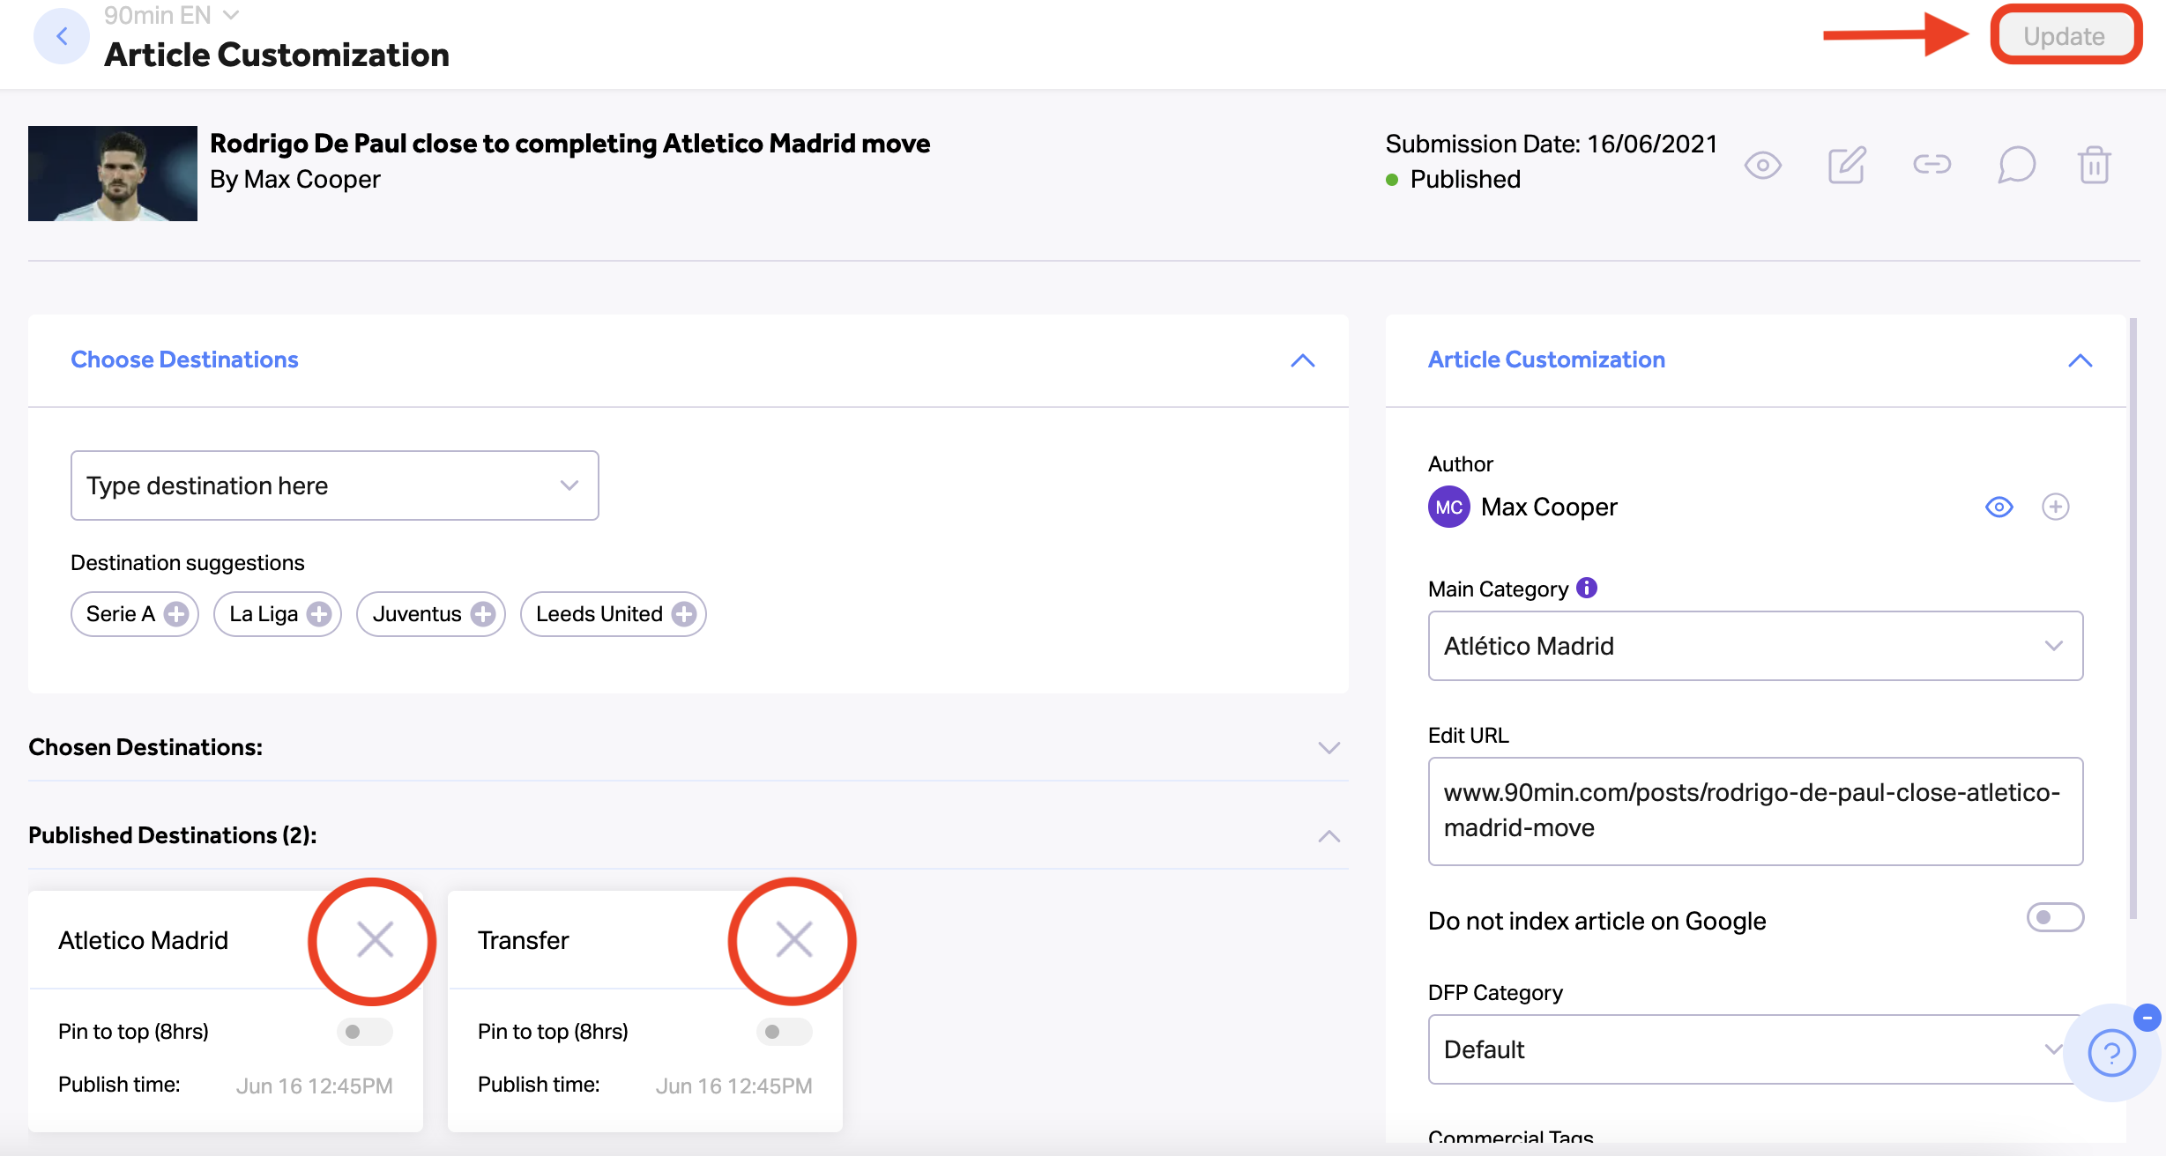Add author with plus icon beside Max Cooper
The image size is (2166, 1156).
[x=2055, y=507]
